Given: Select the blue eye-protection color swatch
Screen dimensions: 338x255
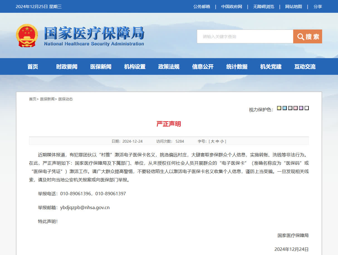Looking at the screenshot, I should (x=285, y=108).
